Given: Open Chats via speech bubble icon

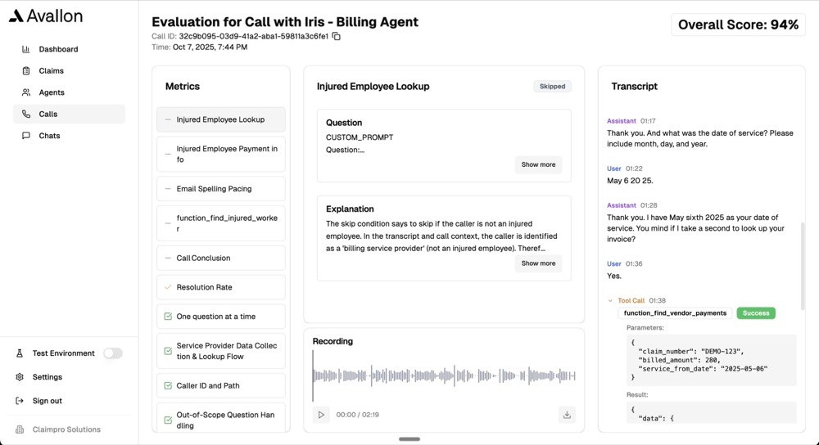Looking at the screenshot, I should [x=26, y=136].
